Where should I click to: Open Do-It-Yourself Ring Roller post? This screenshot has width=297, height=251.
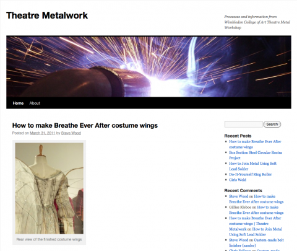point(250,174)
